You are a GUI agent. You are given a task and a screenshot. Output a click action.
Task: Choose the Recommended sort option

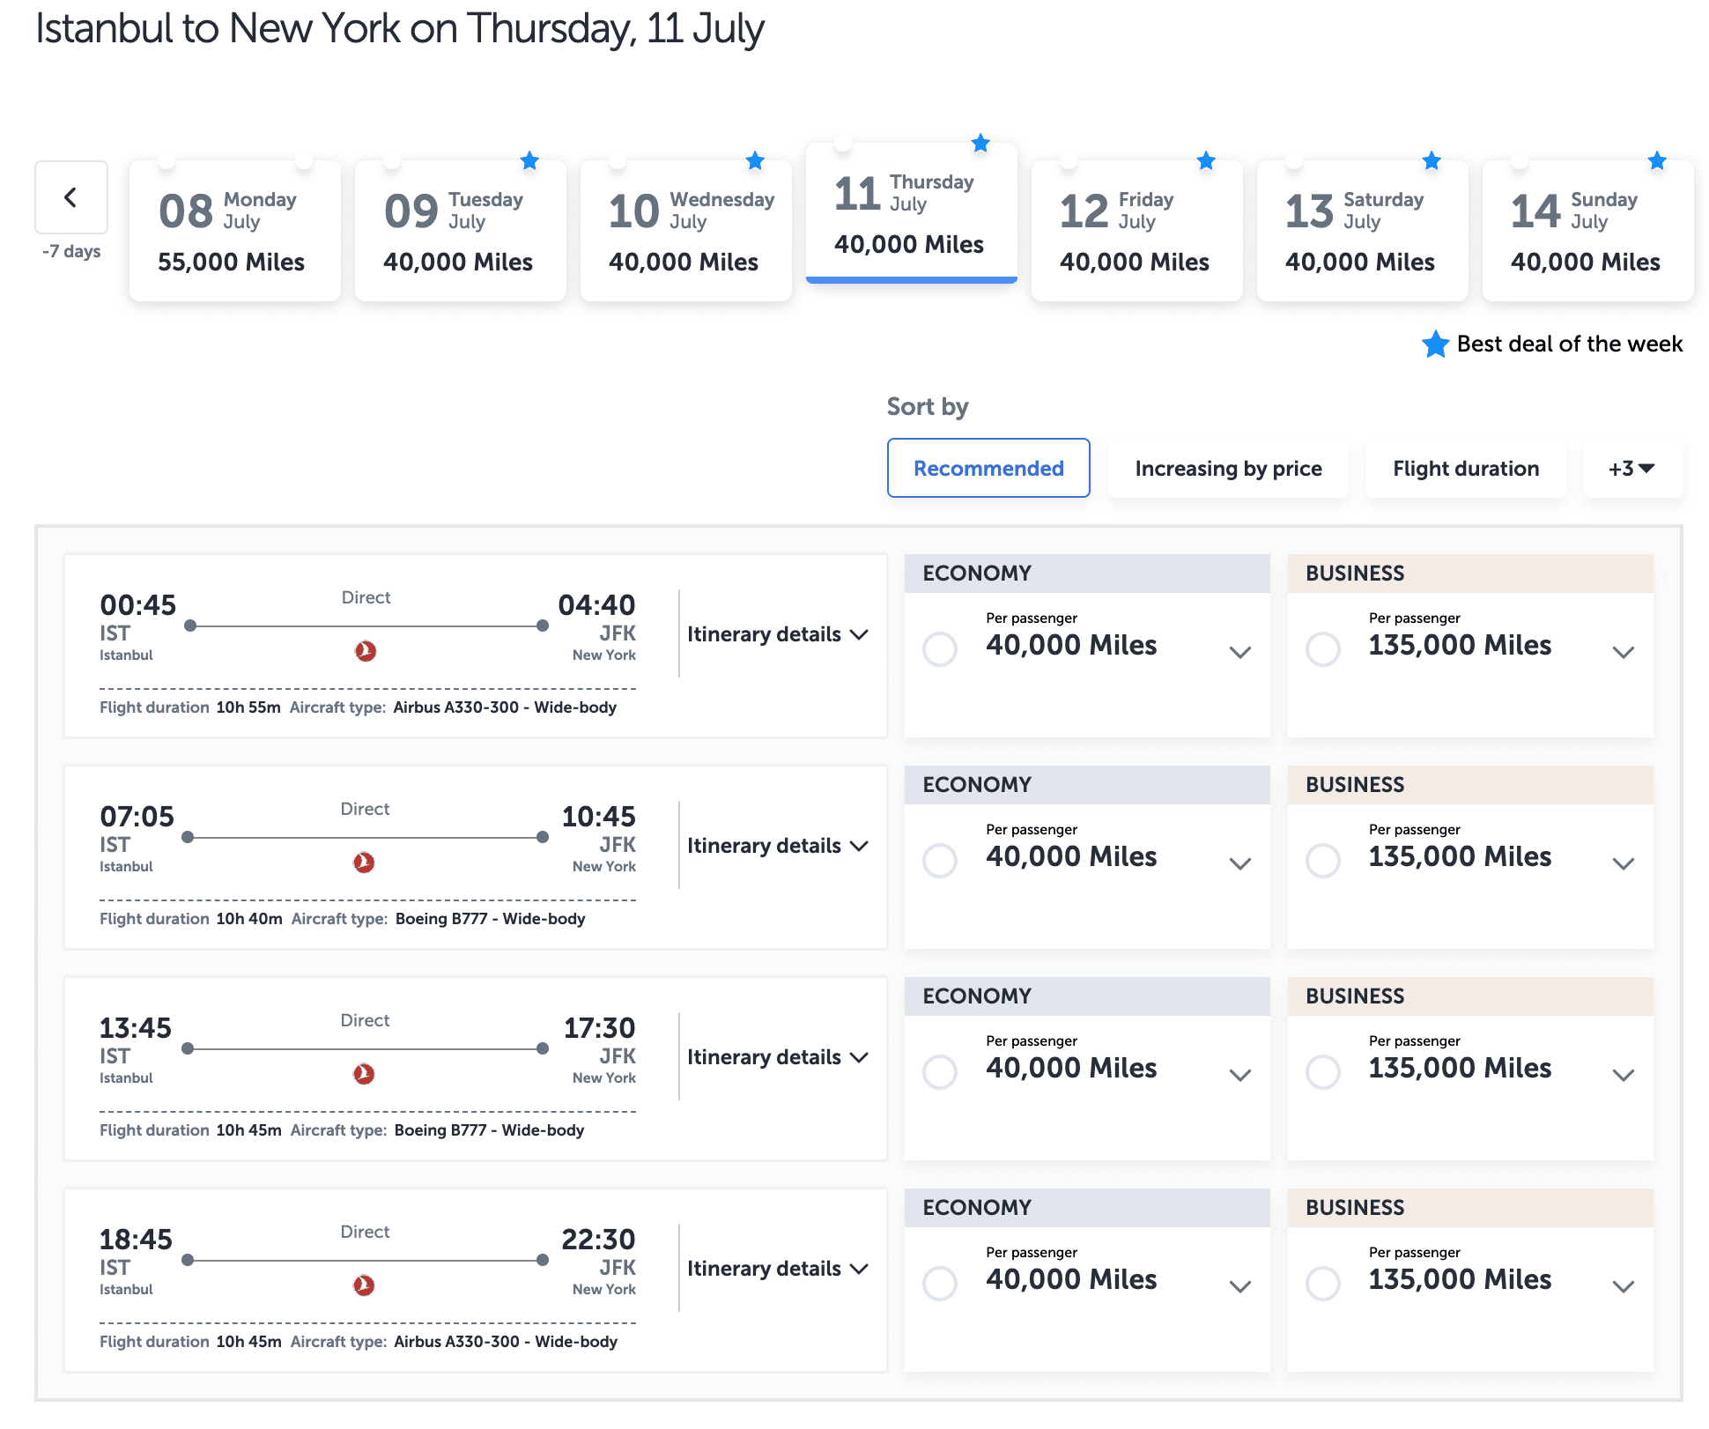click(988, 469)
